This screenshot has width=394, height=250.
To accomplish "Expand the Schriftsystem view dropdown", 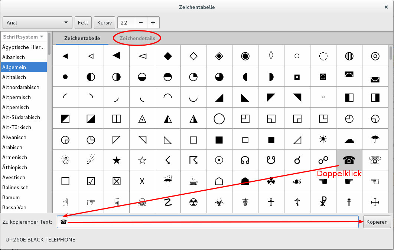I will (x=23, y=37).
